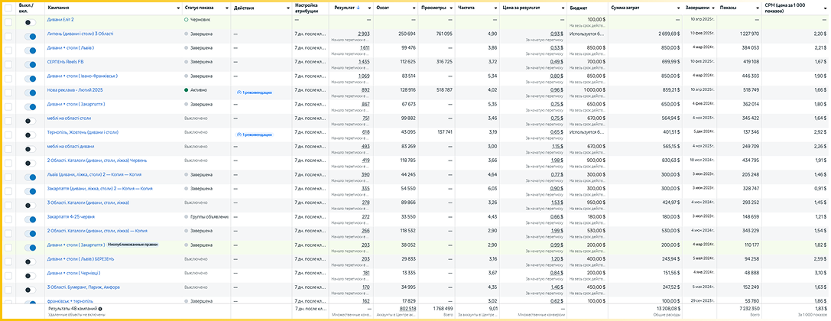Click the info icon next to Результаты 48 кампаний
Image resolution: width=831 pixels, height=321 pixels.
[x=100, y=308]
